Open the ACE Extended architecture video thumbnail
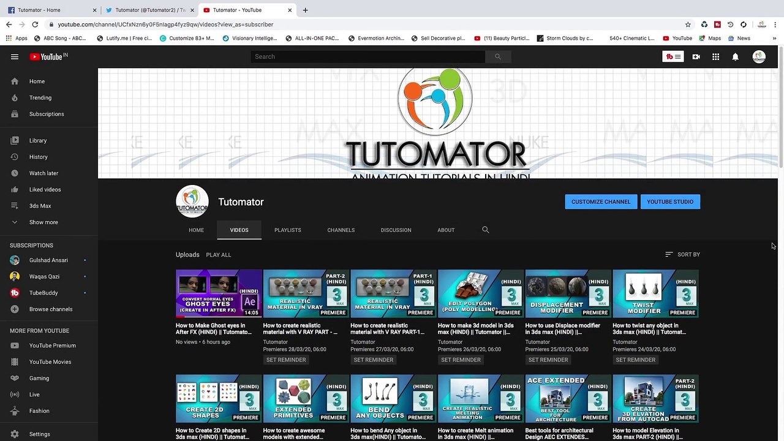Screen dimensions: 784x441 tap(568, 399)
